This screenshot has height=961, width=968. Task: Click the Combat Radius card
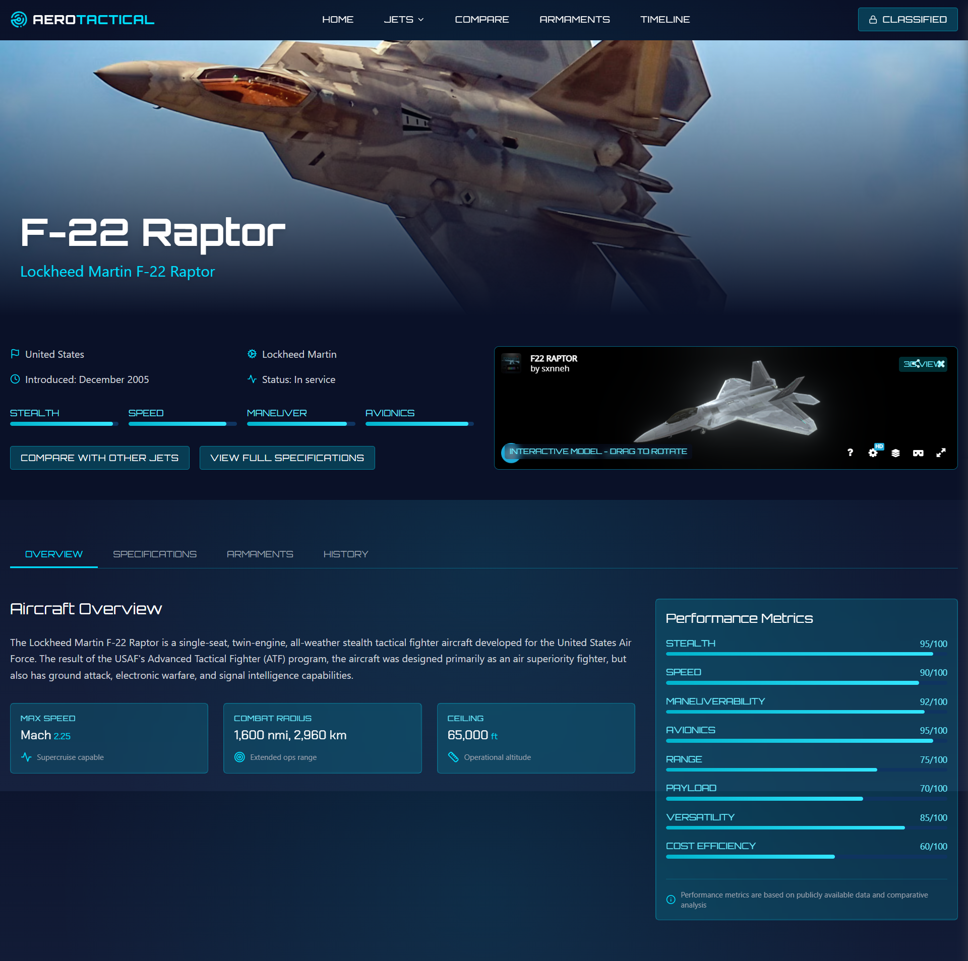(x=323, y=738)
